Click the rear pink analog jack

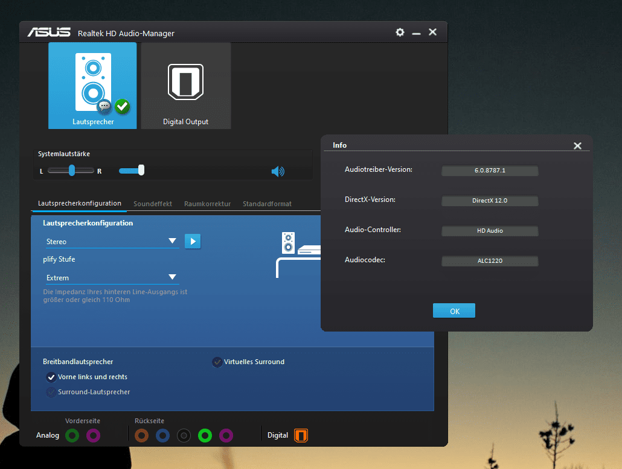pyautogui.click(x=226, y=436)
